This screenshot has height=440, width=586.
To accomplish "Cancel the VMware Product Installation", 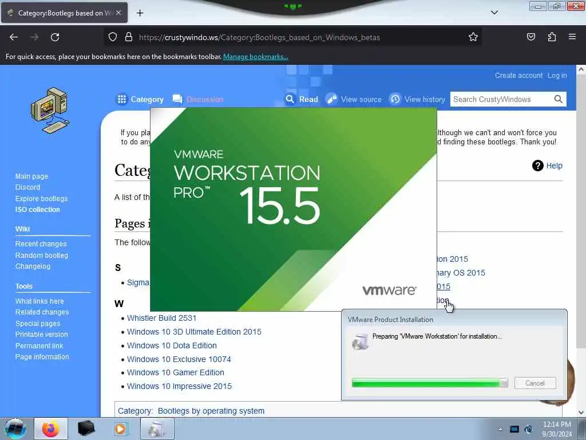I will (535, 383).
